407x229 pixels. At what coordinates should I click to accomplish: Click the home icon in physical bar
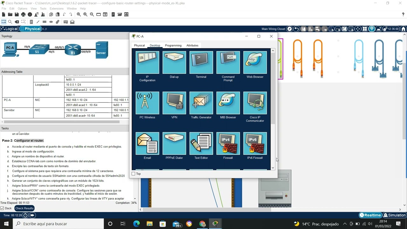click(404, 29)
